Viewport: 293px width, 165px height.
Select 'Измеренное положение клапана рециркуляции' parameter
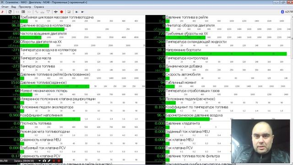(58, 99)
